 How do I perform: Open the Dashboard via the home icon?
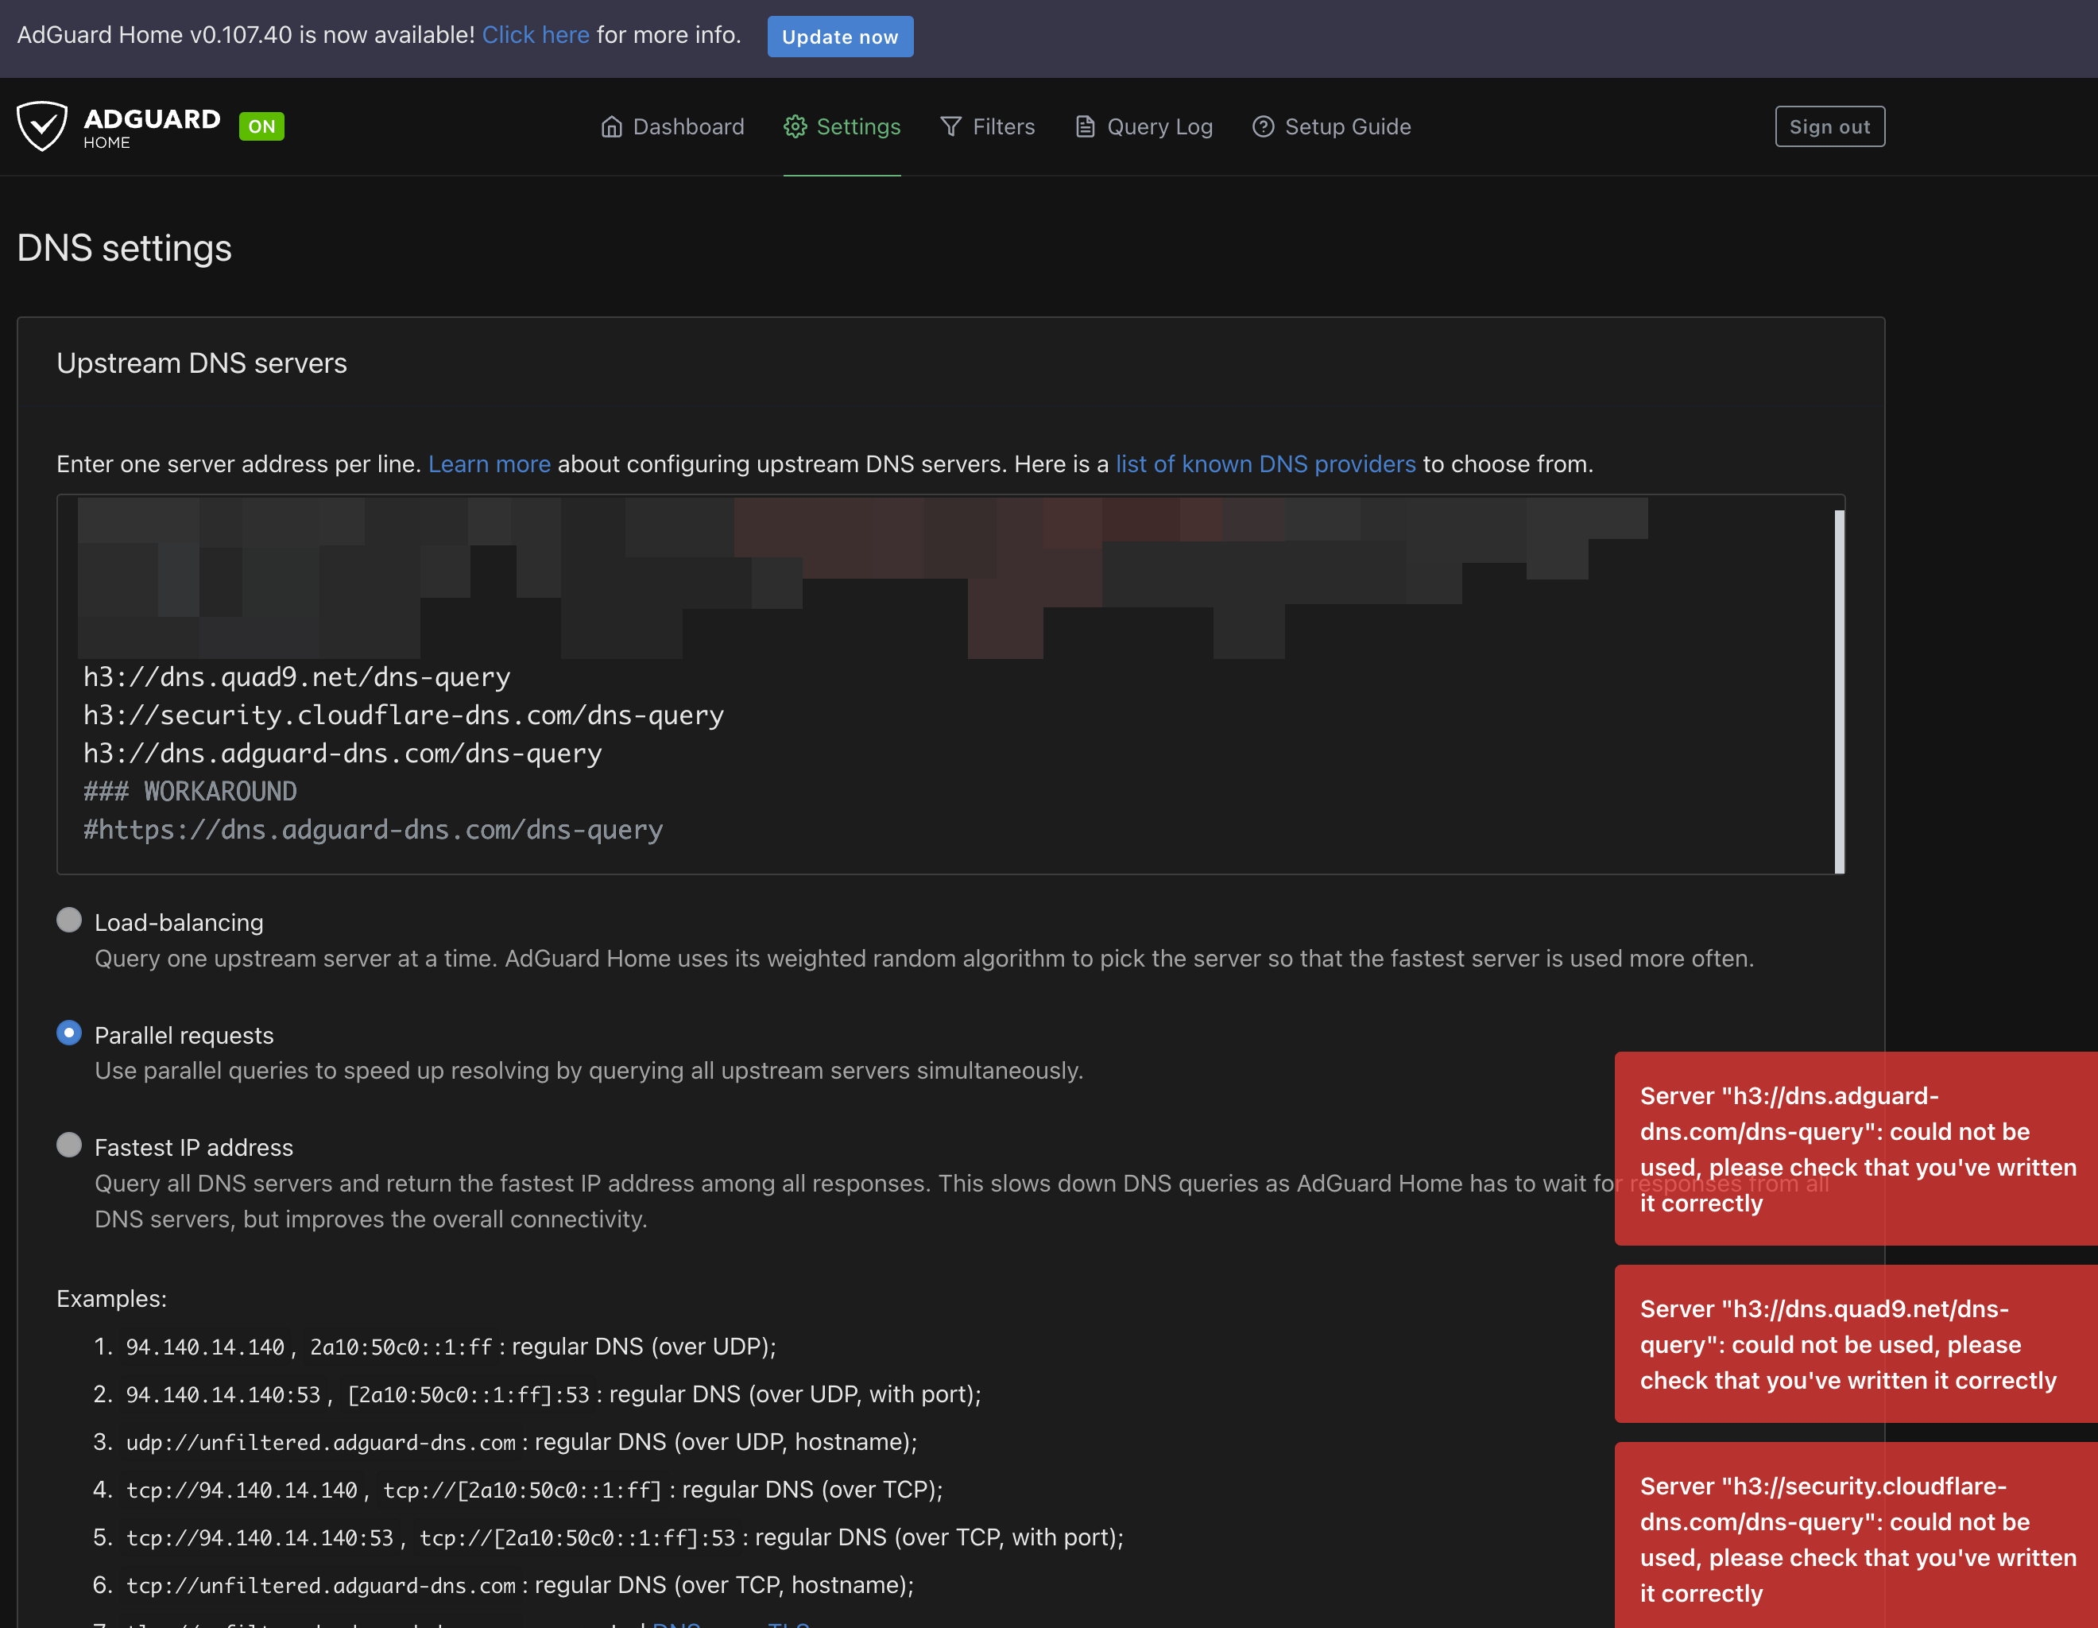[x=612, y=126]
